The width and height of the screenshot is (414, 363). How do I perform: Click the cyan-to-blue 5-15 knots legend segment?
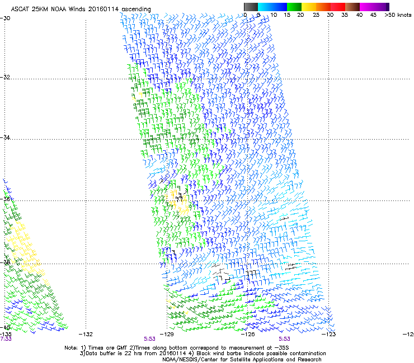coord(272,7)
